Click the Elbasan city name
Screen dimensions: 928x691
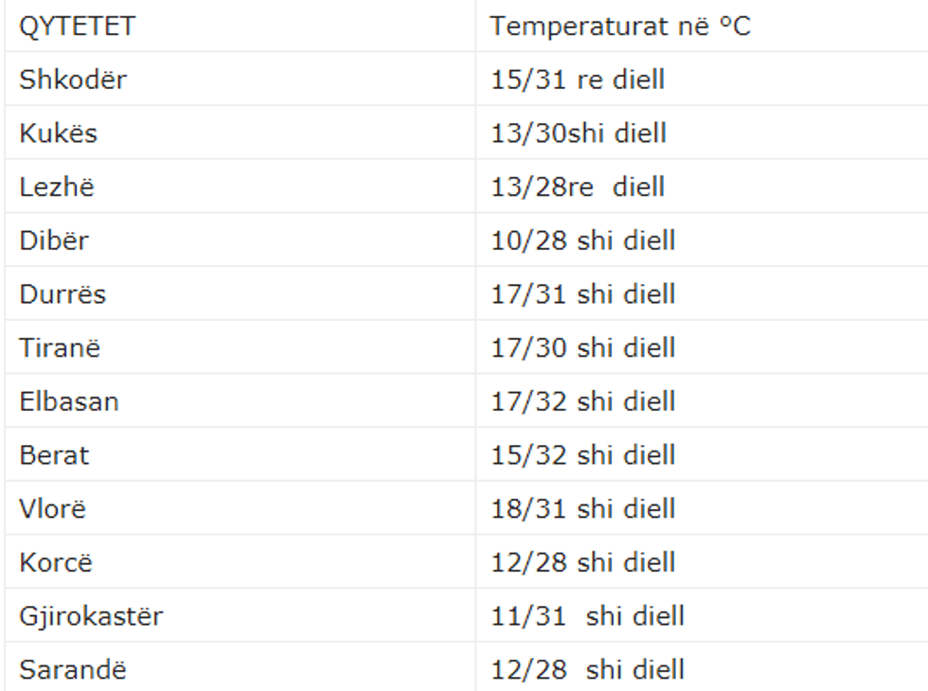[69, 401]
